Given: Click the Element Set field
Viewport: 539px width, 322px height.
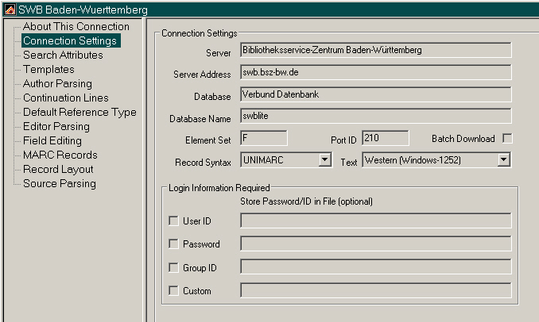Looking at the screenshot, I should (263, 138).
